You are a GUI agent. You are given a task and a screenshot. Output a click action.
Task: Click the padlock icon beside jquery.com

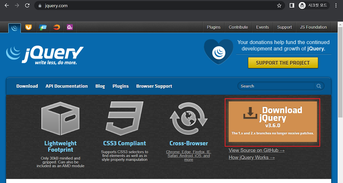(x=40, y=6)
